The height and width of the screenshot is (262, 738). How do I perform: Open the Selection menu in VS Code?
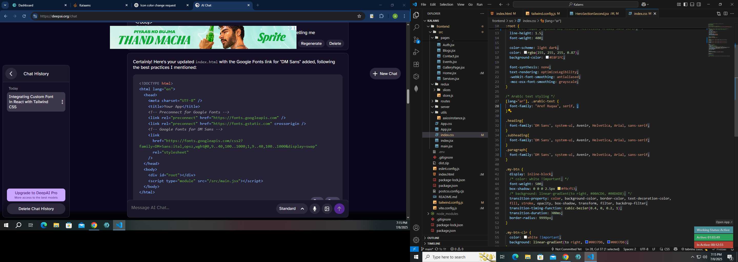pos(446,5)
